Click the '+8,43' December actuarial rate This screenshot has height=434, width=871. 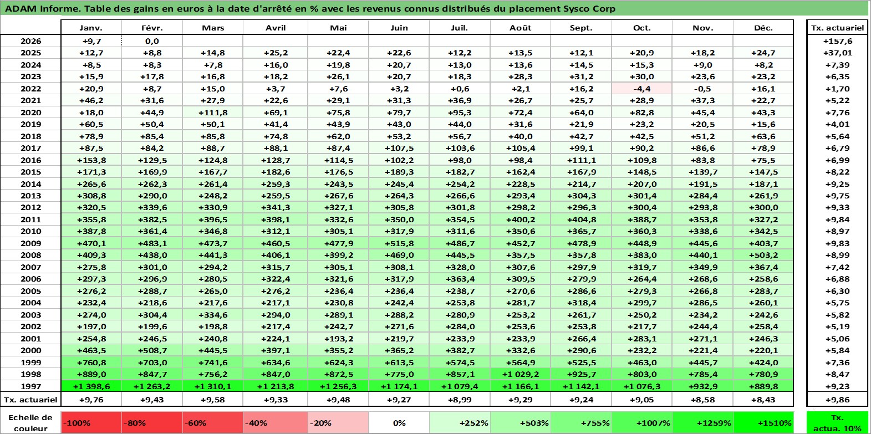tap(763, 399)
